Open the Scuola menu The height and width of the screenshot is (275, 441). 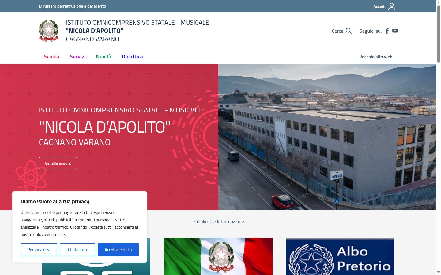51,57
